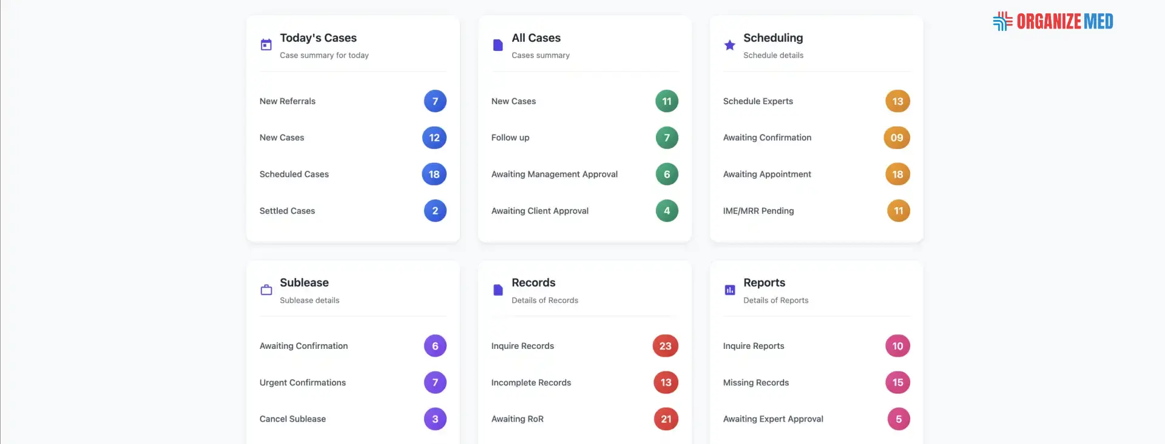Open Awaiting Client Approval entry
The width and height of the screenshot is (1165, 444).
[540, 211]
